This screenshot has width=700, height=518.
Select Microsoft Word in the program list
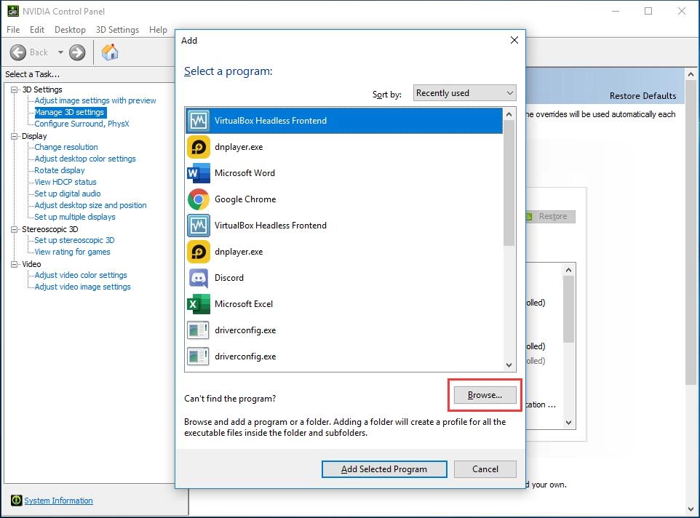pos(197,172)
